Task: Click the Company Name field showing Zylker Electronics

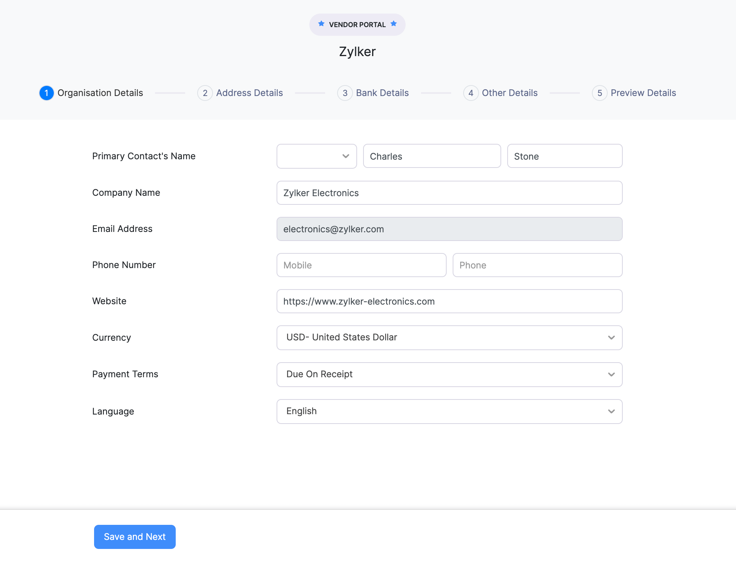Action: pos(449,193)
